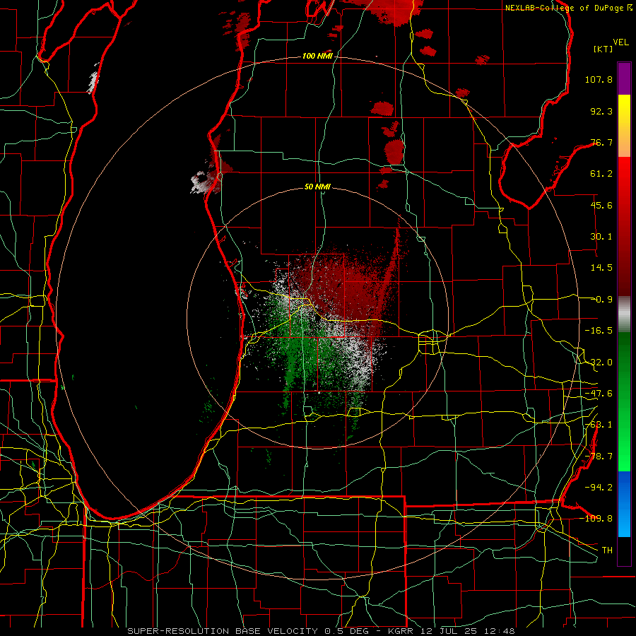The width and height of the screenshot is (636, 636).
Task: Click the VEL legend title
Action: [x=620, y=42]
